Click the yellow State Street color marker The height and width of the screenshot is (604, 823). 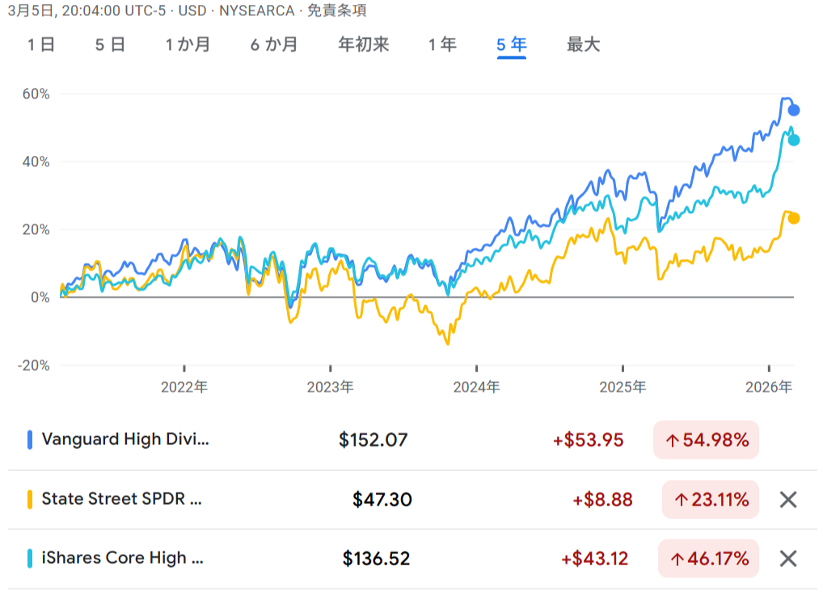tap(30, 500)
